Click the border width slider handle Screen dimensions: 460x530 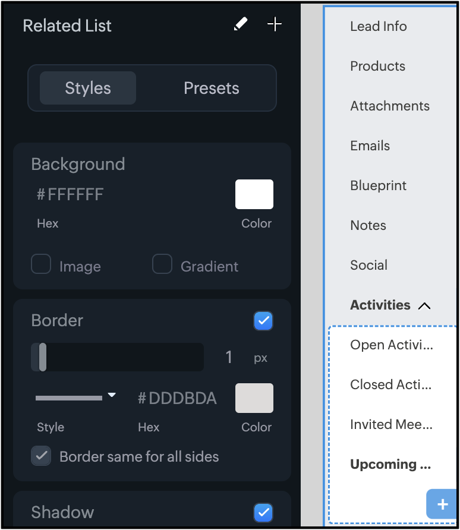tap(42, 357)
